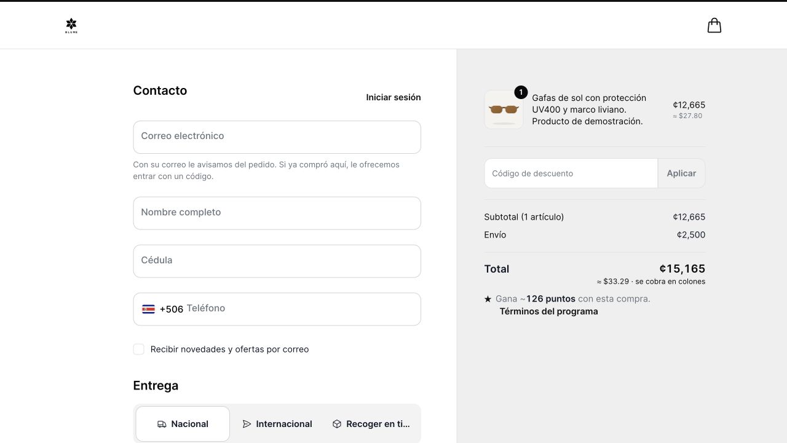Open the shopping bag icon

click(714, 25)
